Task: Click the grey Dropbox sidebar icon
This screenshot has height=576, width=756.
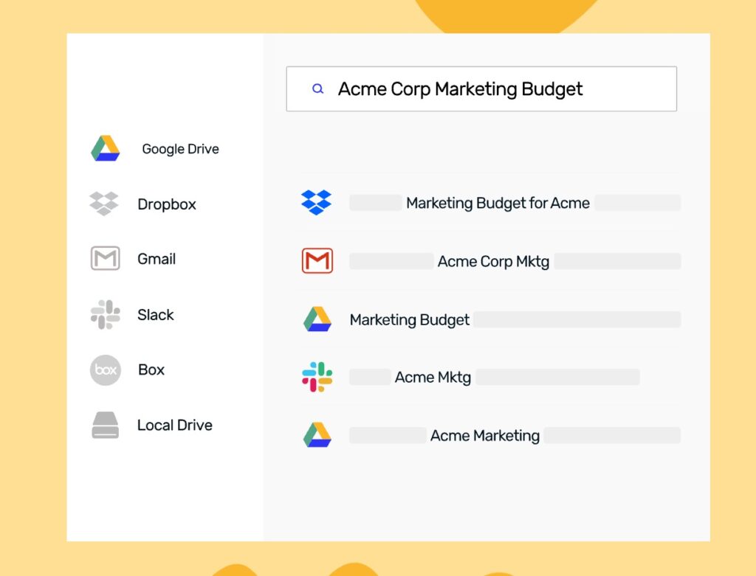Action: (103, 204)
